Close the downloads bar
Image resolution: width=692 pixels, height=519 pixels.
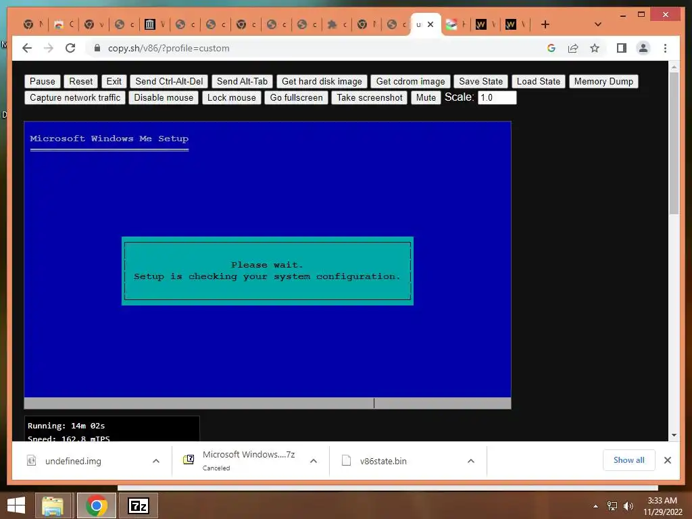667,460
